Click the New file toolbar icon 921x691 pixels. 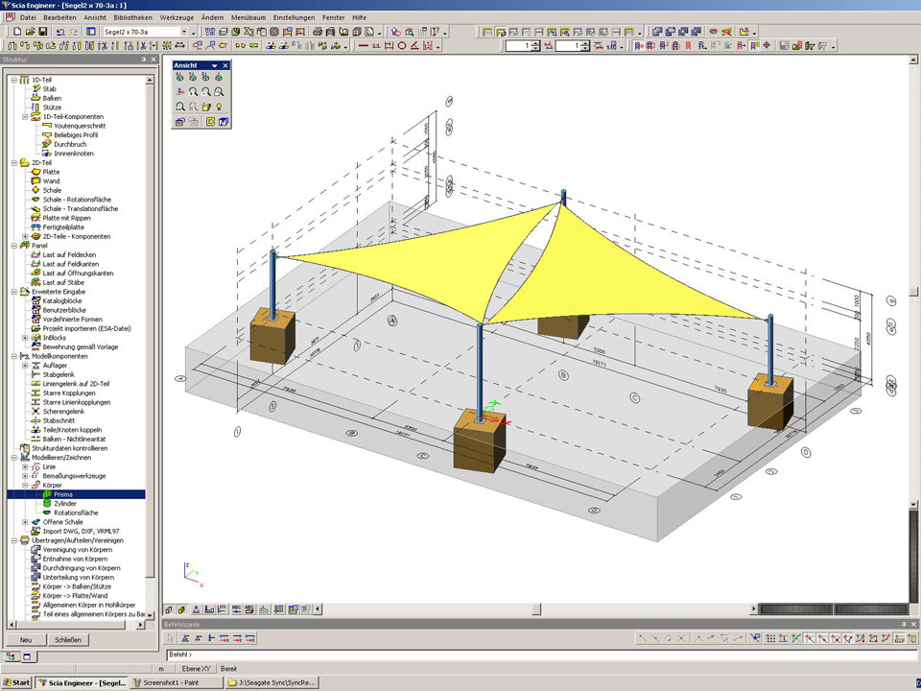click(16, 32)
